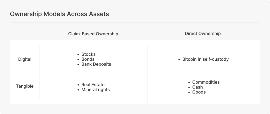The height and width of the screenshot is (114, 270).
Task: Click the Cash list item
Action: (197, 87)
